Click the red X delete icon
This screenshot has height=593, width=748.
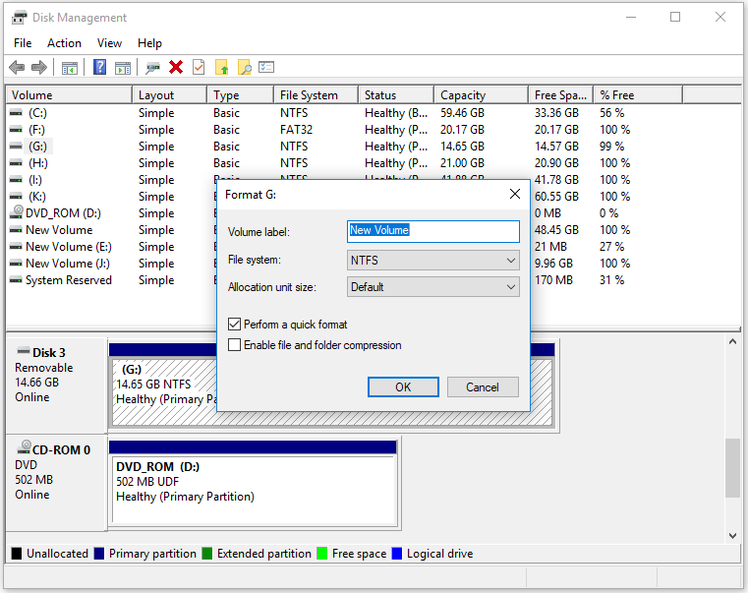pos(176,67)
